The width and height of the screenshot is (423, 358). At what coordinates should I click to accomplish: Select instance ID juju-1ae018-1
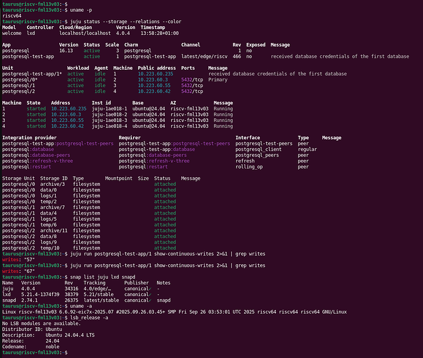click(x=110, y=109)
